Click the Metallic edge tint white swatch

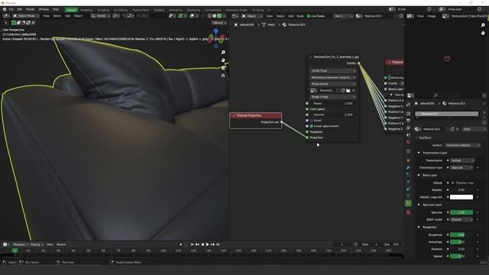click(x=461, y=197)
